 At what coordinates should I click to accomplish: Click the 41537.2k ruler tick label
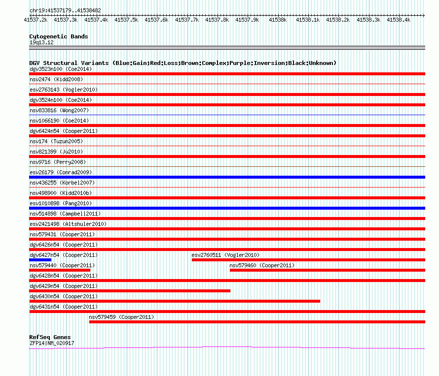(36, 20)
